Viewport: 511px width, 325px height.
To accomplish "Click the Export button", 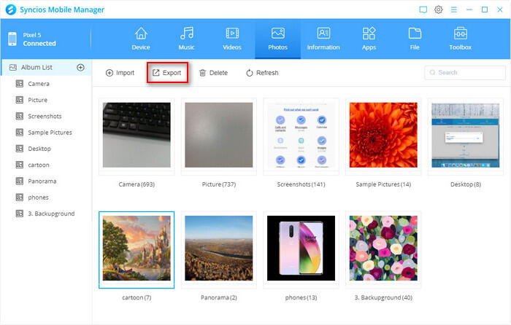I will point(167,73).
